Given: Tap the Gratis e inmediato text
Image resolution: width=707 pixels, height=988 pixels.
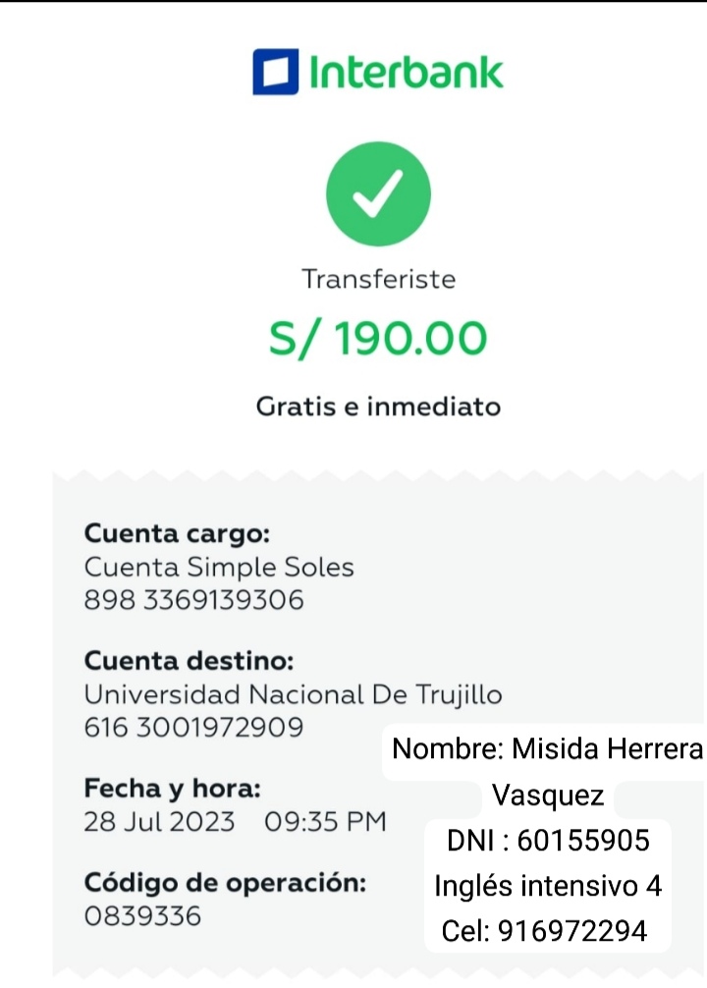Looking at the screenshot, I should (x=378, y=406).
